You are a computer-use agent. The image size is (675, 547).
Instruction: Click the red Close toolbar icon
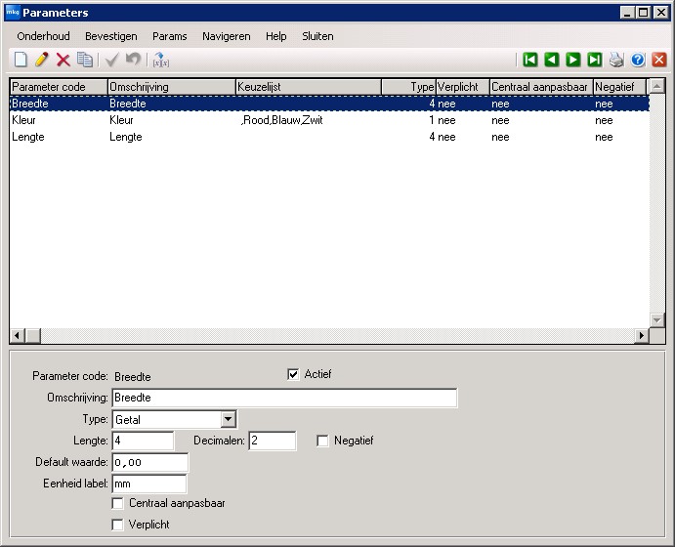pos(659,60)
